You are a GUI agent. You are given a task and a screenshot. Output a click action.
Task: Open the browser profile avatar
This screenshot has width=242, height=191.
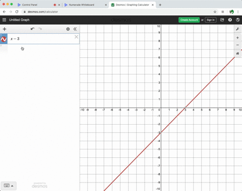(x=231, y=12)
